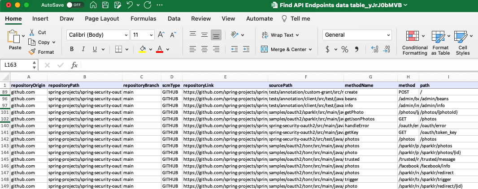The height and width of the screenshot is (189, 478).
Task: Apply currency dollar format
Action: pos(327,49)
